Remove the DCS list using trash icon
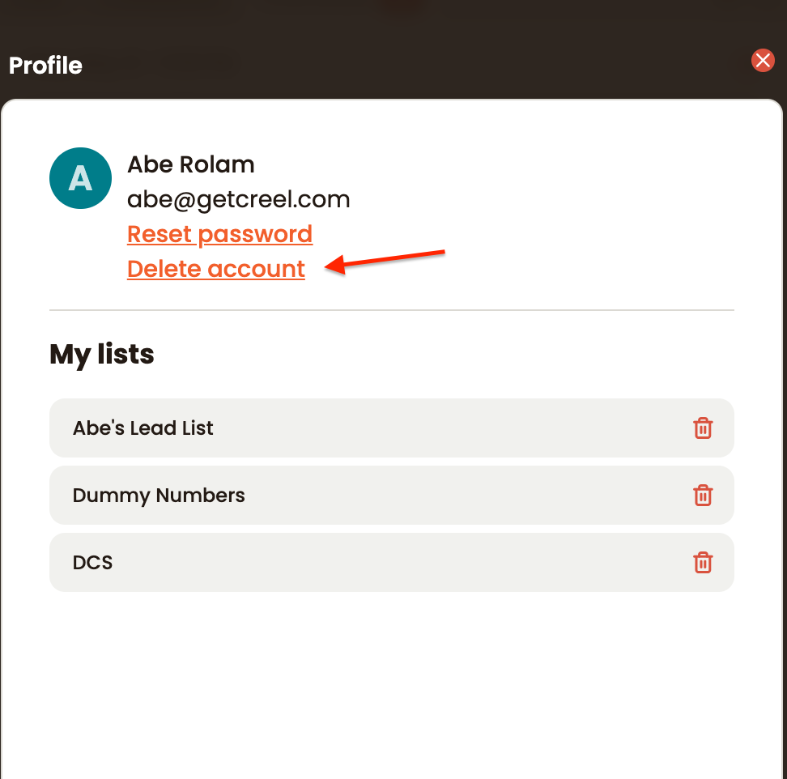Screen dimensions: 787x779 pos(703,563)
